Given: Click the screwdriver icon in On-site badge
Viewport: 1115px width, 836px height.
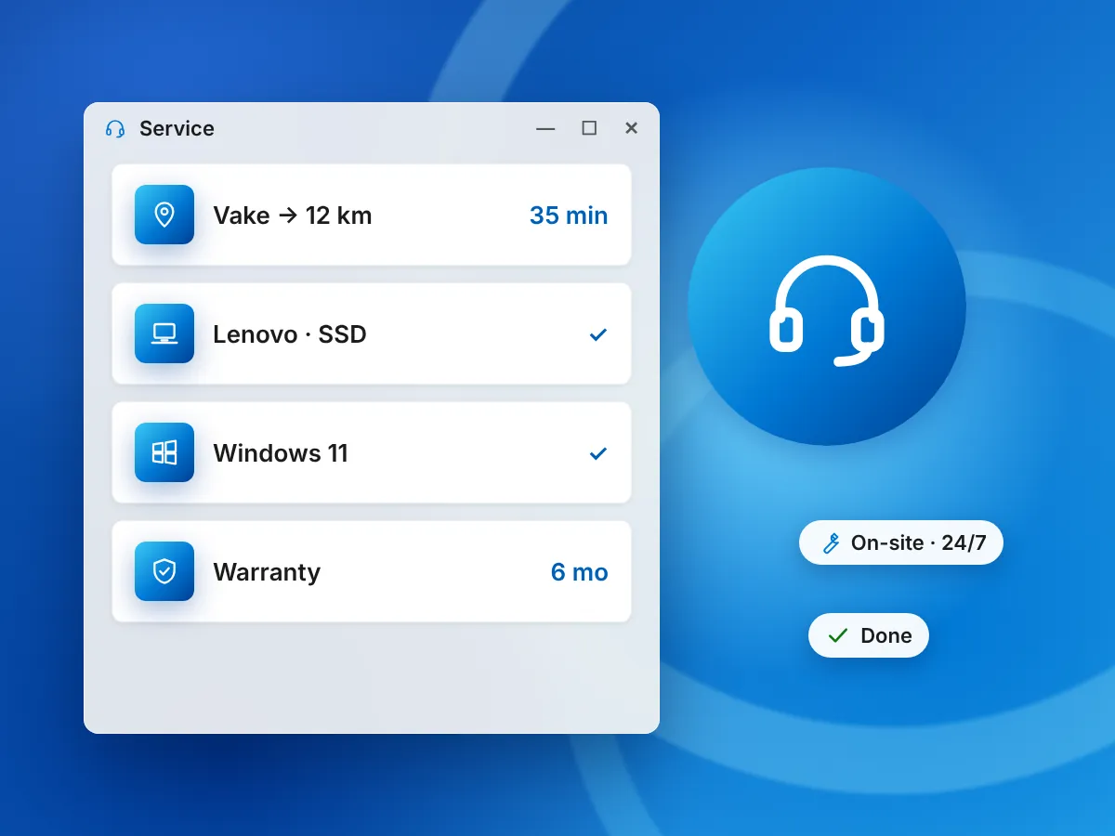Looking at the screenshot, I should click(832, 543).
